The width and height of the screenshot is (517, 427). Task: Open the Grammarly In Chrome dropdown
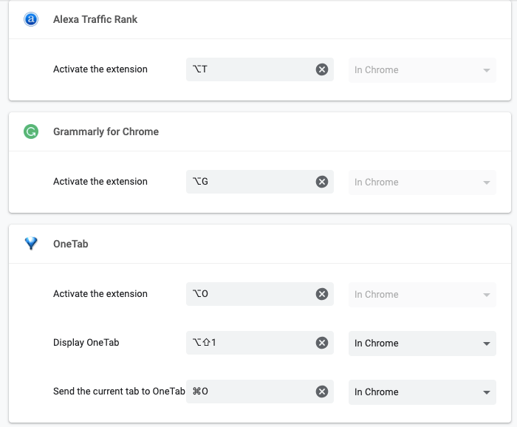(x=422, y=182)
